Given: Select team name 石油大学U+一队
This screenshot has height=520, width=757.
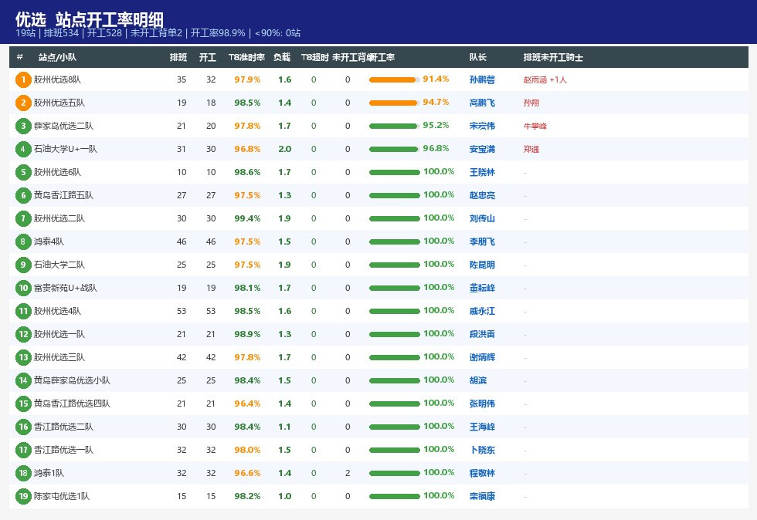Looking at the screenshot, I should pos(66,149).
